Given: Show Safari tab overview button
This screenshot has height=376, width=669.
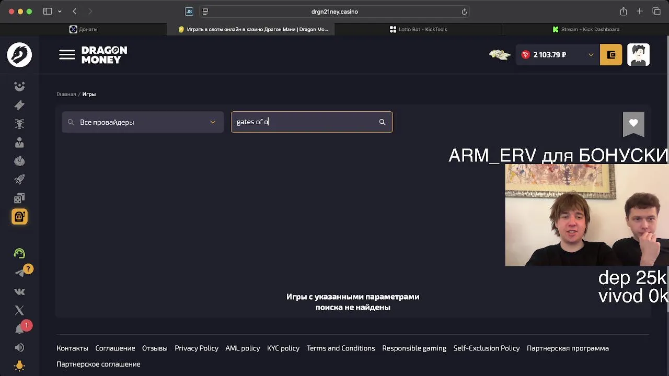Looking at the screenshot, I should [656, 11].
